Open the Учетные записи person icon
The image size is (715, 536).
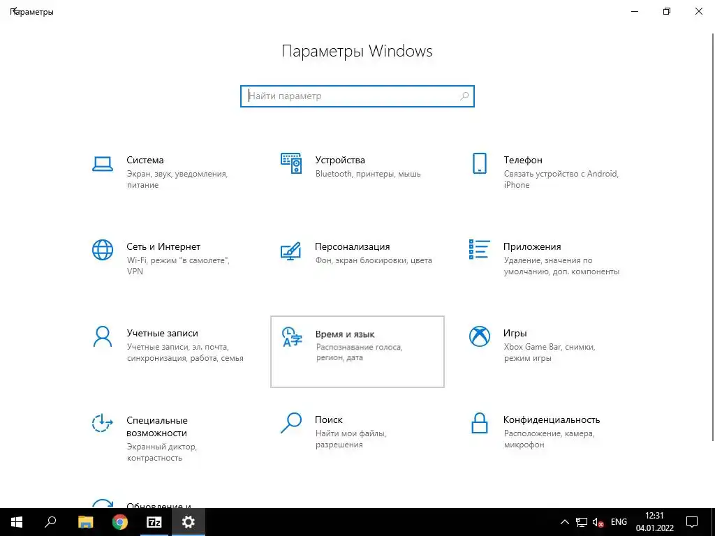click(x=103, y=336)
